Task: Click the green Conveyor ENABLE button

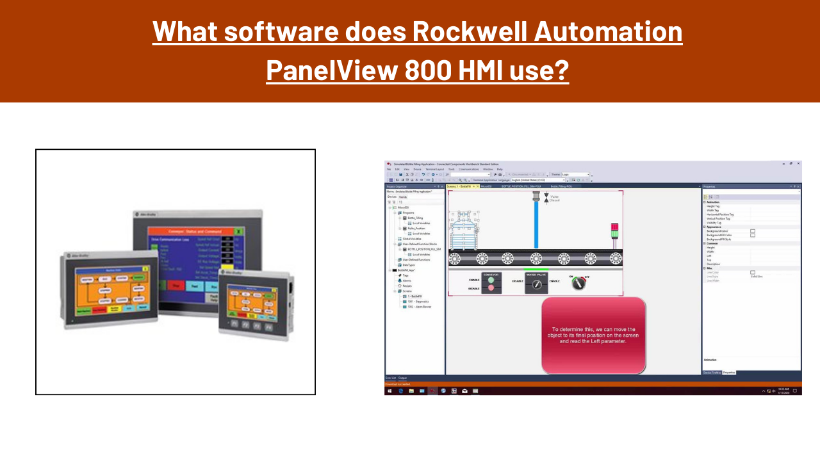Action: pyautogui.click(x=491, y=279)
